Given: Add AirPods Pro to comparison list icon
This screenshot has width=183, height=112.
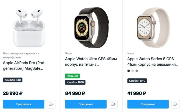Looking at the screenshot, I should coord(51,104).
